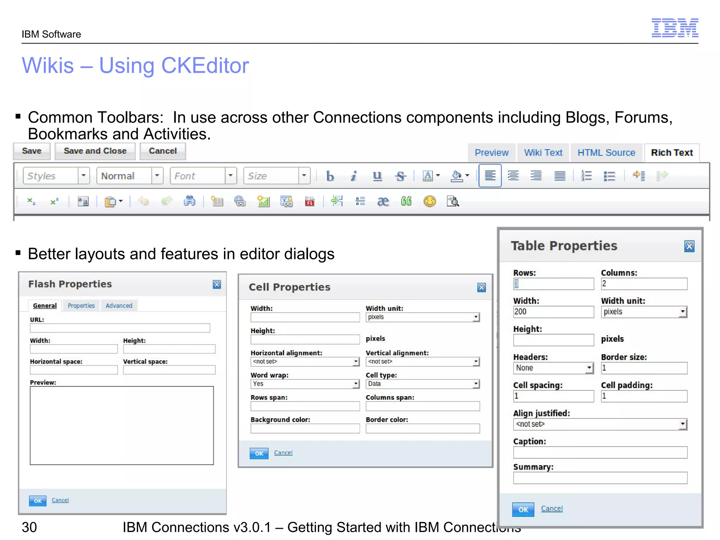Screen dimensions: 720x540
Task: Insert smiley emoticon
Action: (x=430, y=201)
